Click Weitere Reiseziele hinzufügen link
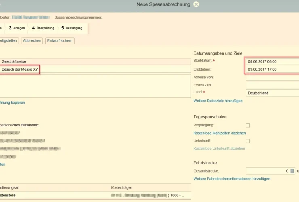The image size is (299, 202). coord(218,101)
